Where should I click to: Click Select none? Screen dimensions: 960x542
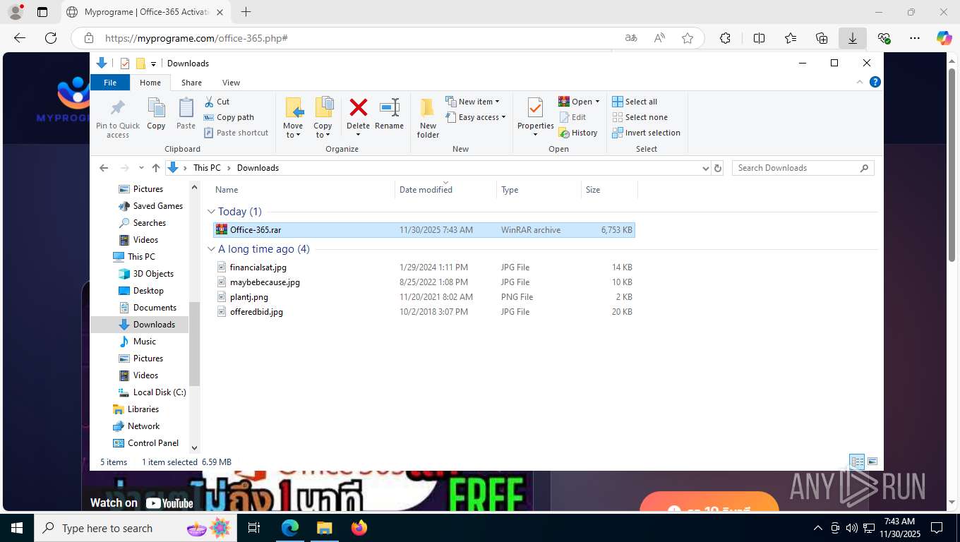pos(640,117)
